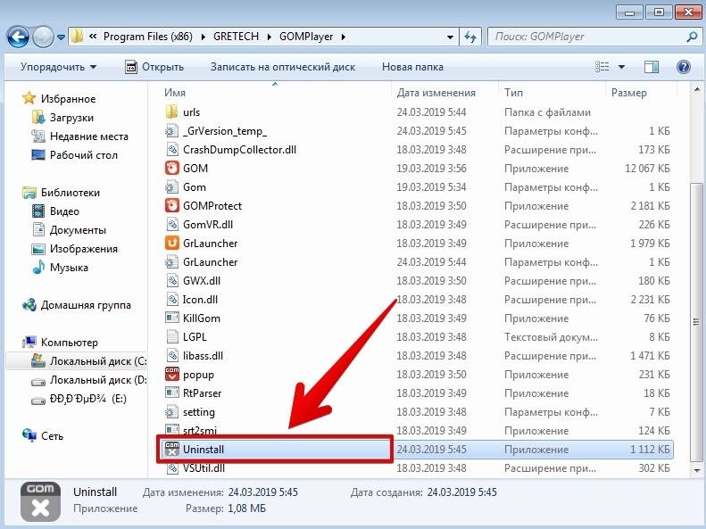Create a folder with Новая папка
Image resolution: width=706 pixels, height=529 pixels.
point(412,67)
